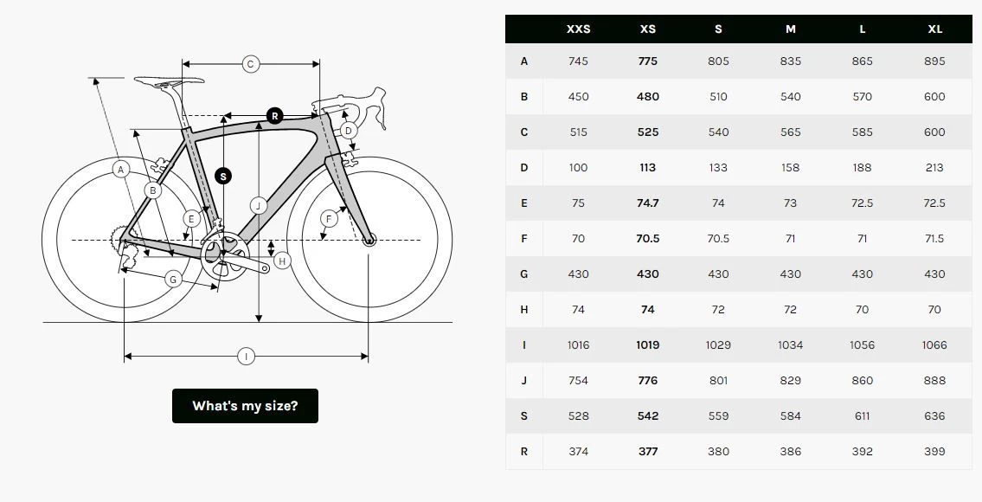This screenshot has width=982, height=502.
Task: Select the black S badge on the frame
Action: coord(222,174)
